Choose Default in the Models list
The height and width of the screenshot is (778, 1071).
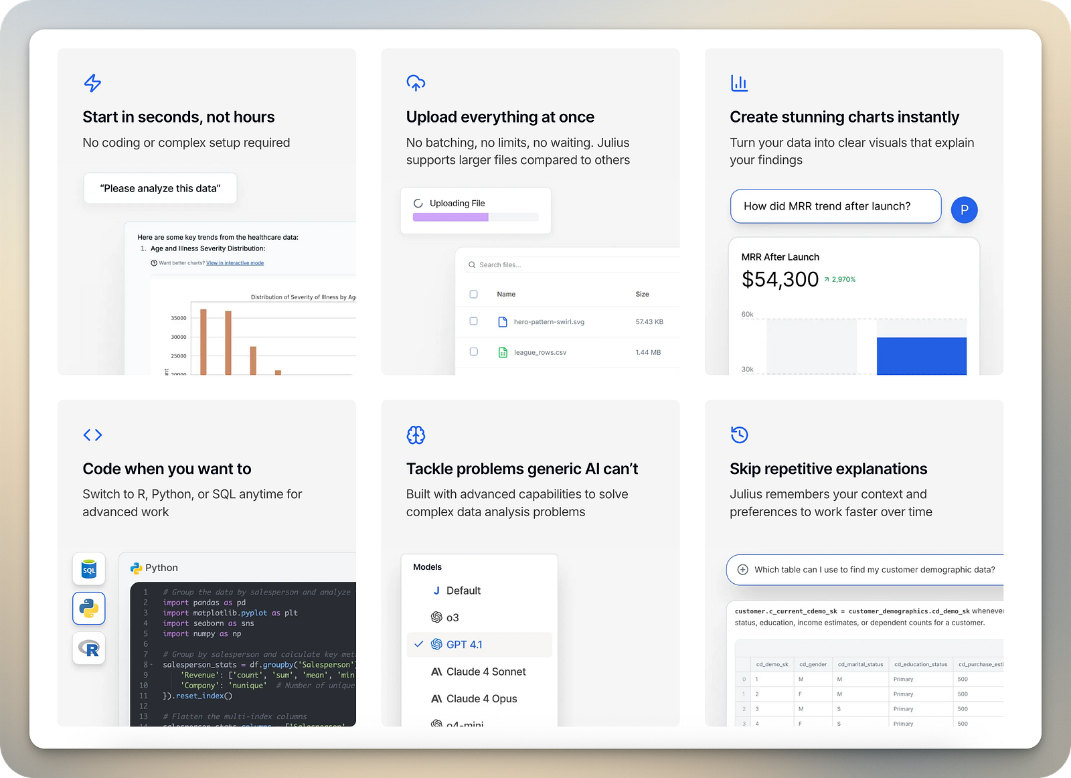click(x=479, y=591)
